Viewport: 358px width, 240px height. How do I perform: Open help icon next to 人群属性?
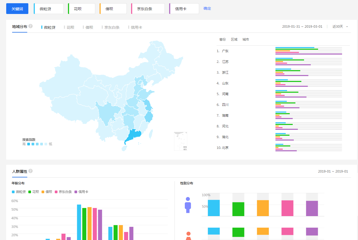tap(30, 171)
